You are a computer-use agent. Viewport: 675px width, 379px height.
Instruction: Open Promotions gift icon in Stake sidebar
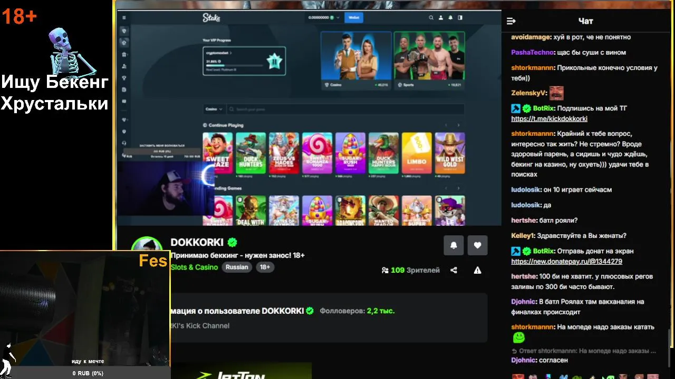[124, 55]
